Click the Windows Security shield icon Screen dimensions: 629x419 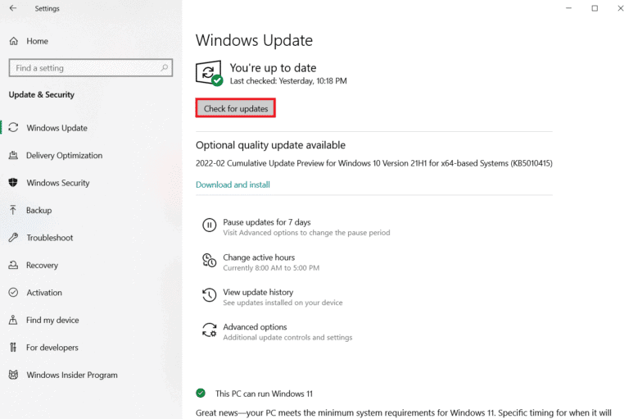point(13,183)
